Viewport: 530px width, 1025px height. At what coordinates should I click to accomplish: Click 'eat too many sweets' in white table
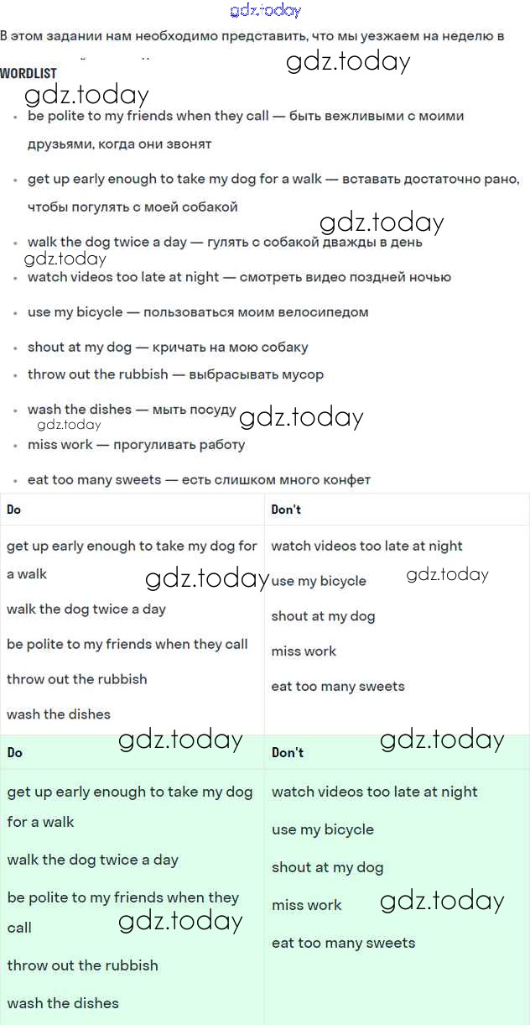pyautogui.click(x=338, y=687)
